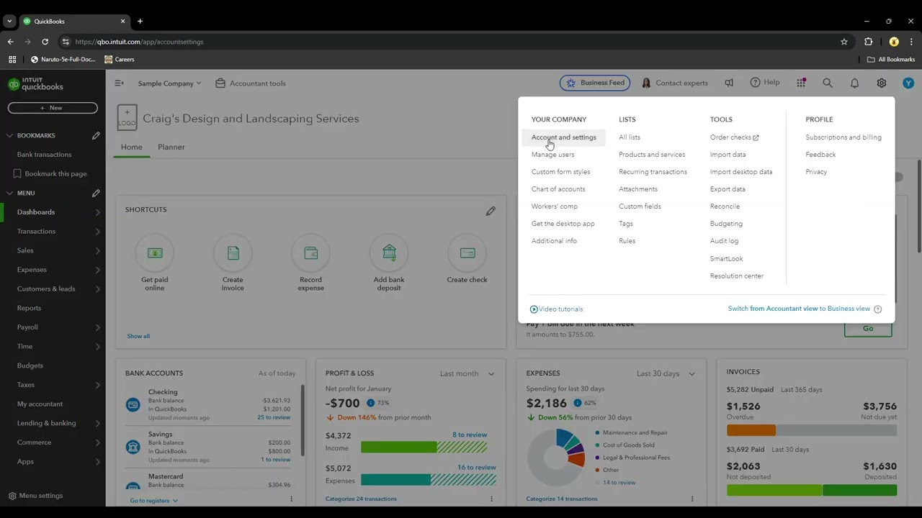
Task: Open Business Feed button
Action: tap(595, 83)
